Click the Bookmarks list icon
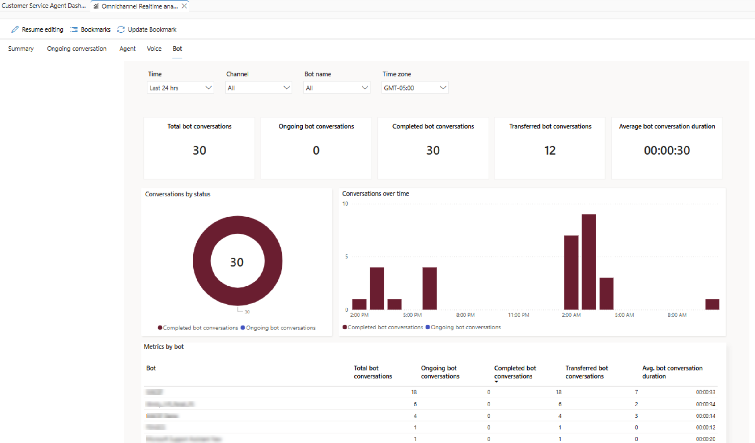This screenshot has height=443, width=755. tap(74, 29)
